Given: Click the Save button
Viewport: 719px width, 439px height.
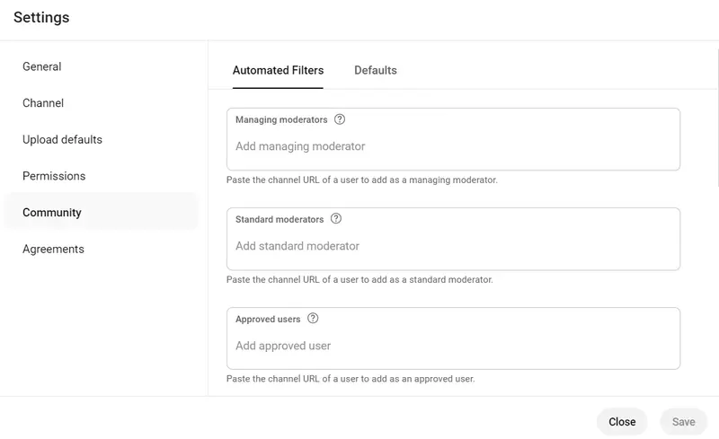Looking at the screenshot, I should click(683, 422).
